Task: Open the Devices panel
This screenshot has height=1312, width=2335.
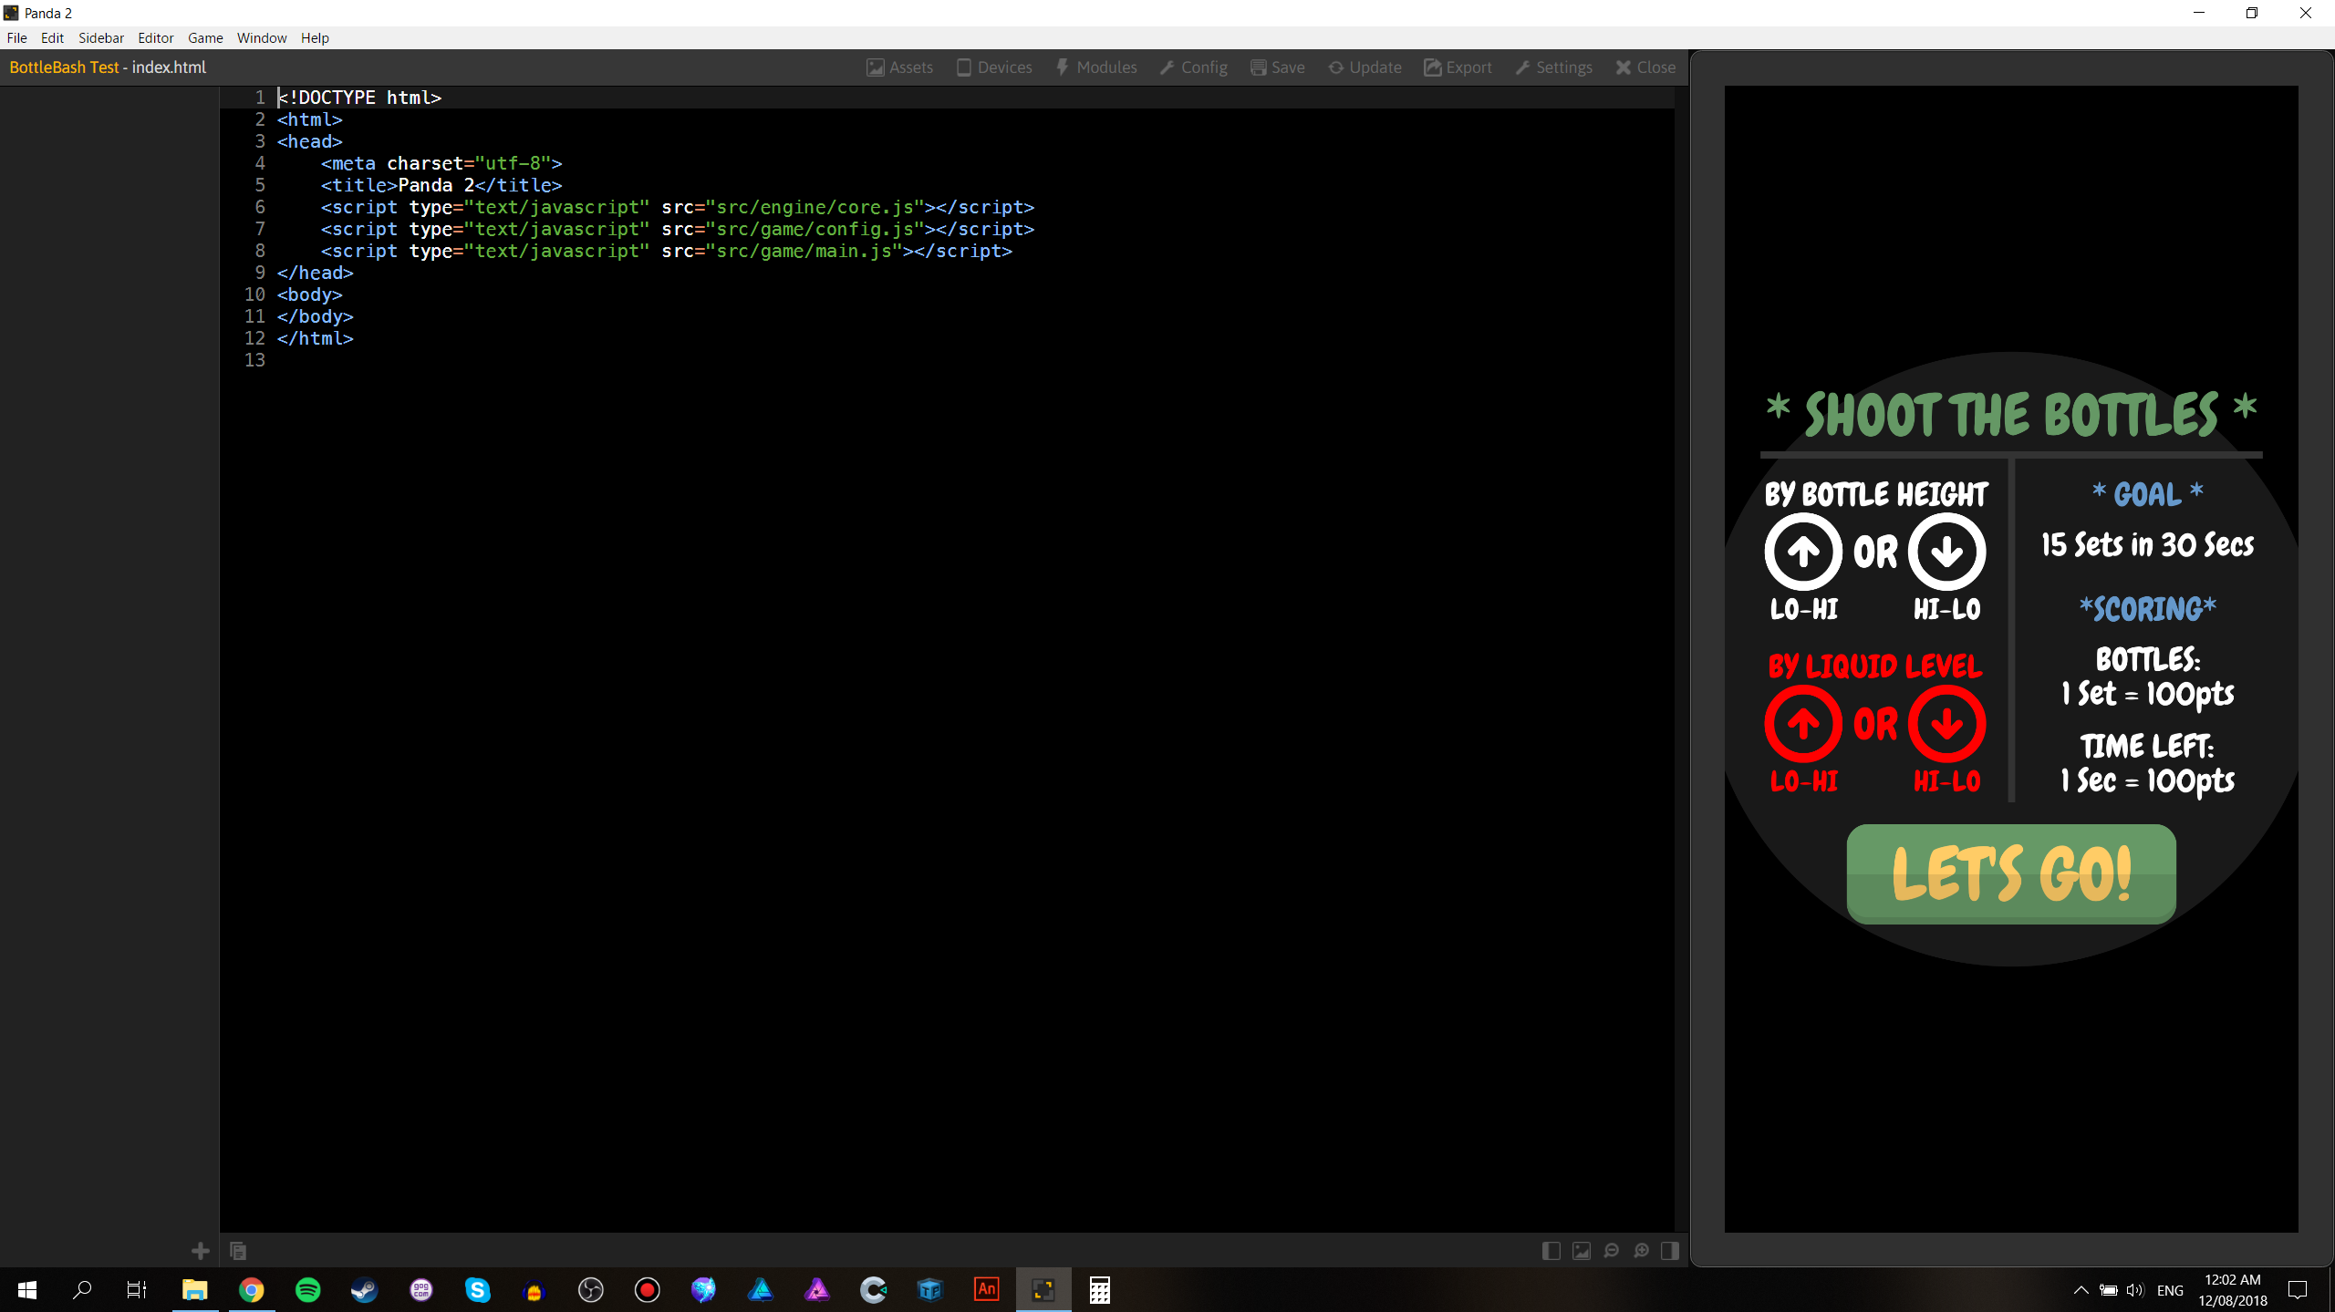Action: coord(994,67)
